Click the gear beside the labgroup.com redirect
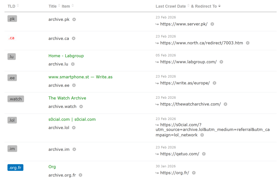Image resolution: width=280 pixels, height=178 pixels. pos(221,62)
